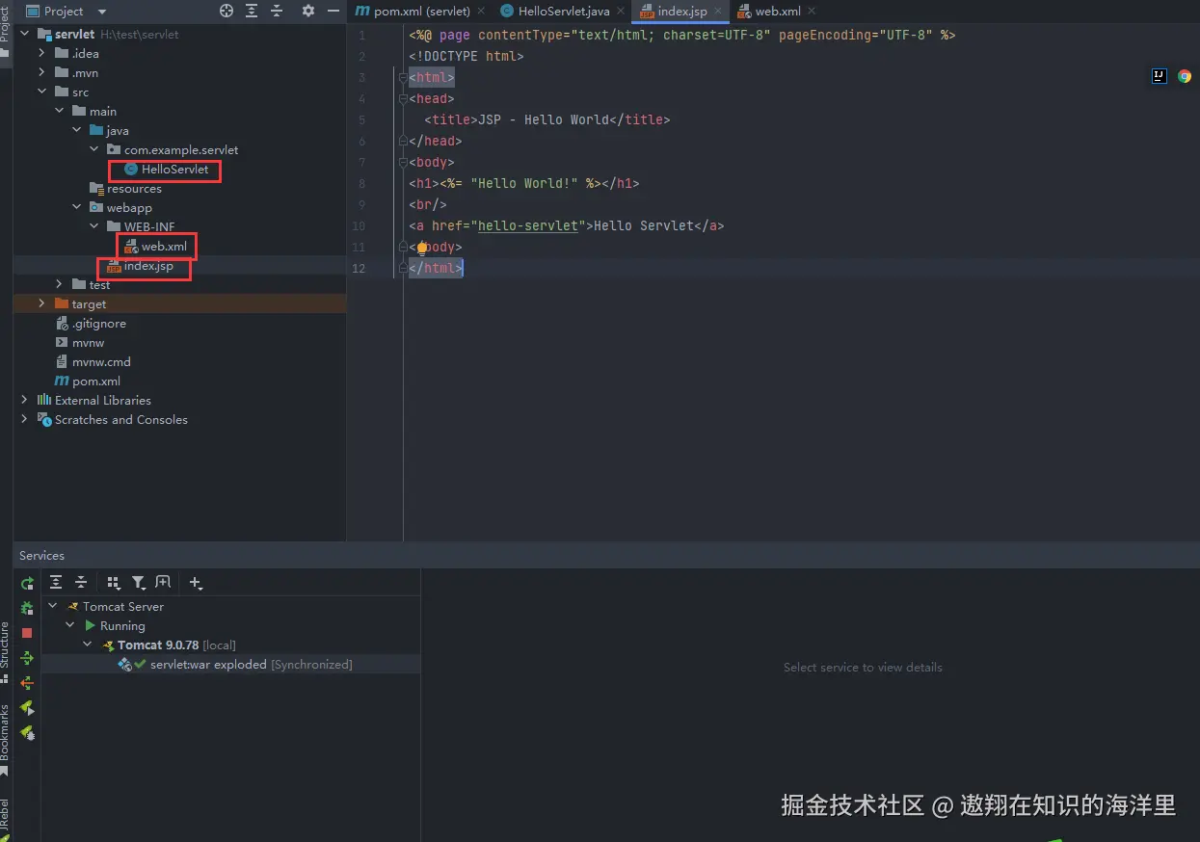Open the Services filter funnel

click(139, 582)
